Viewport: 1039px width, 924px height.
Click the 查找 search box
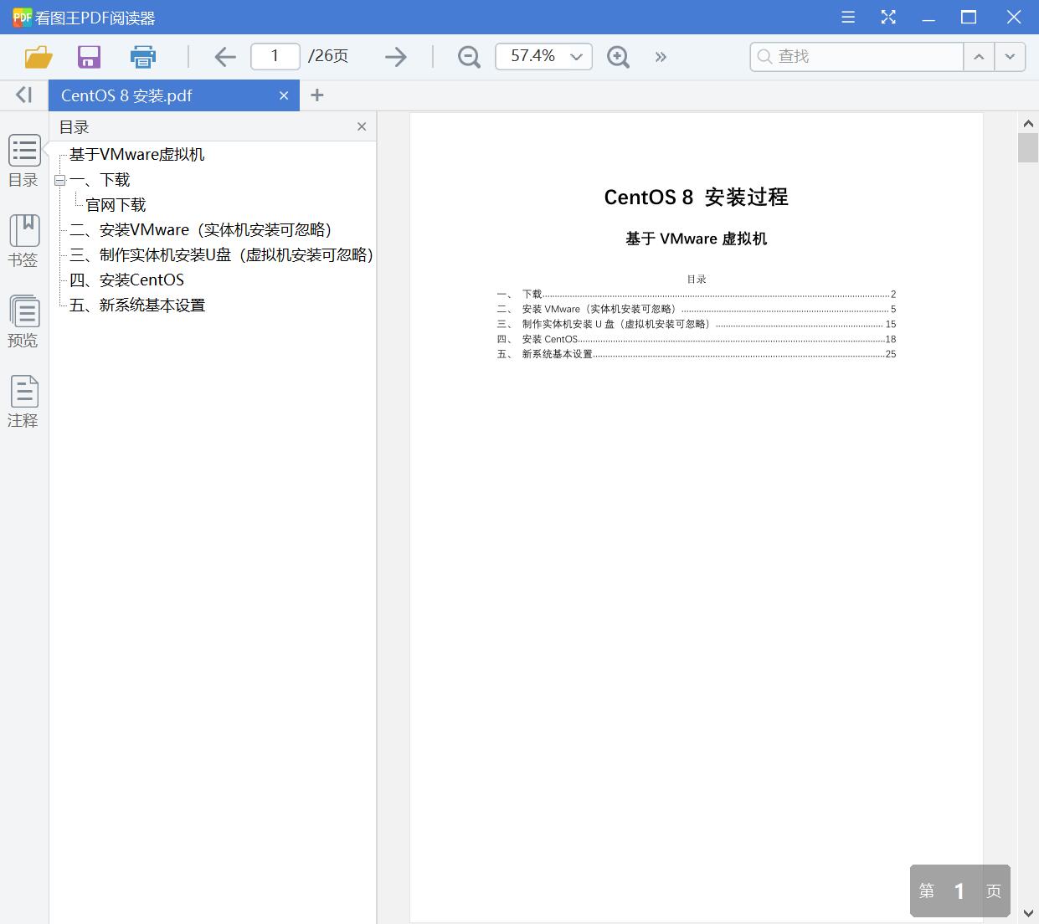click(856, 56)
